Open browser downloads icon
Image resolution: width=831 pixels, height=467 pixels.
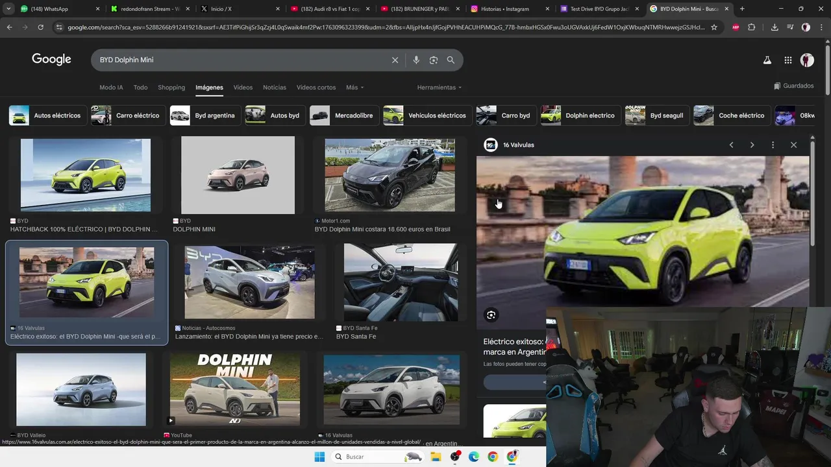(775, 27)
